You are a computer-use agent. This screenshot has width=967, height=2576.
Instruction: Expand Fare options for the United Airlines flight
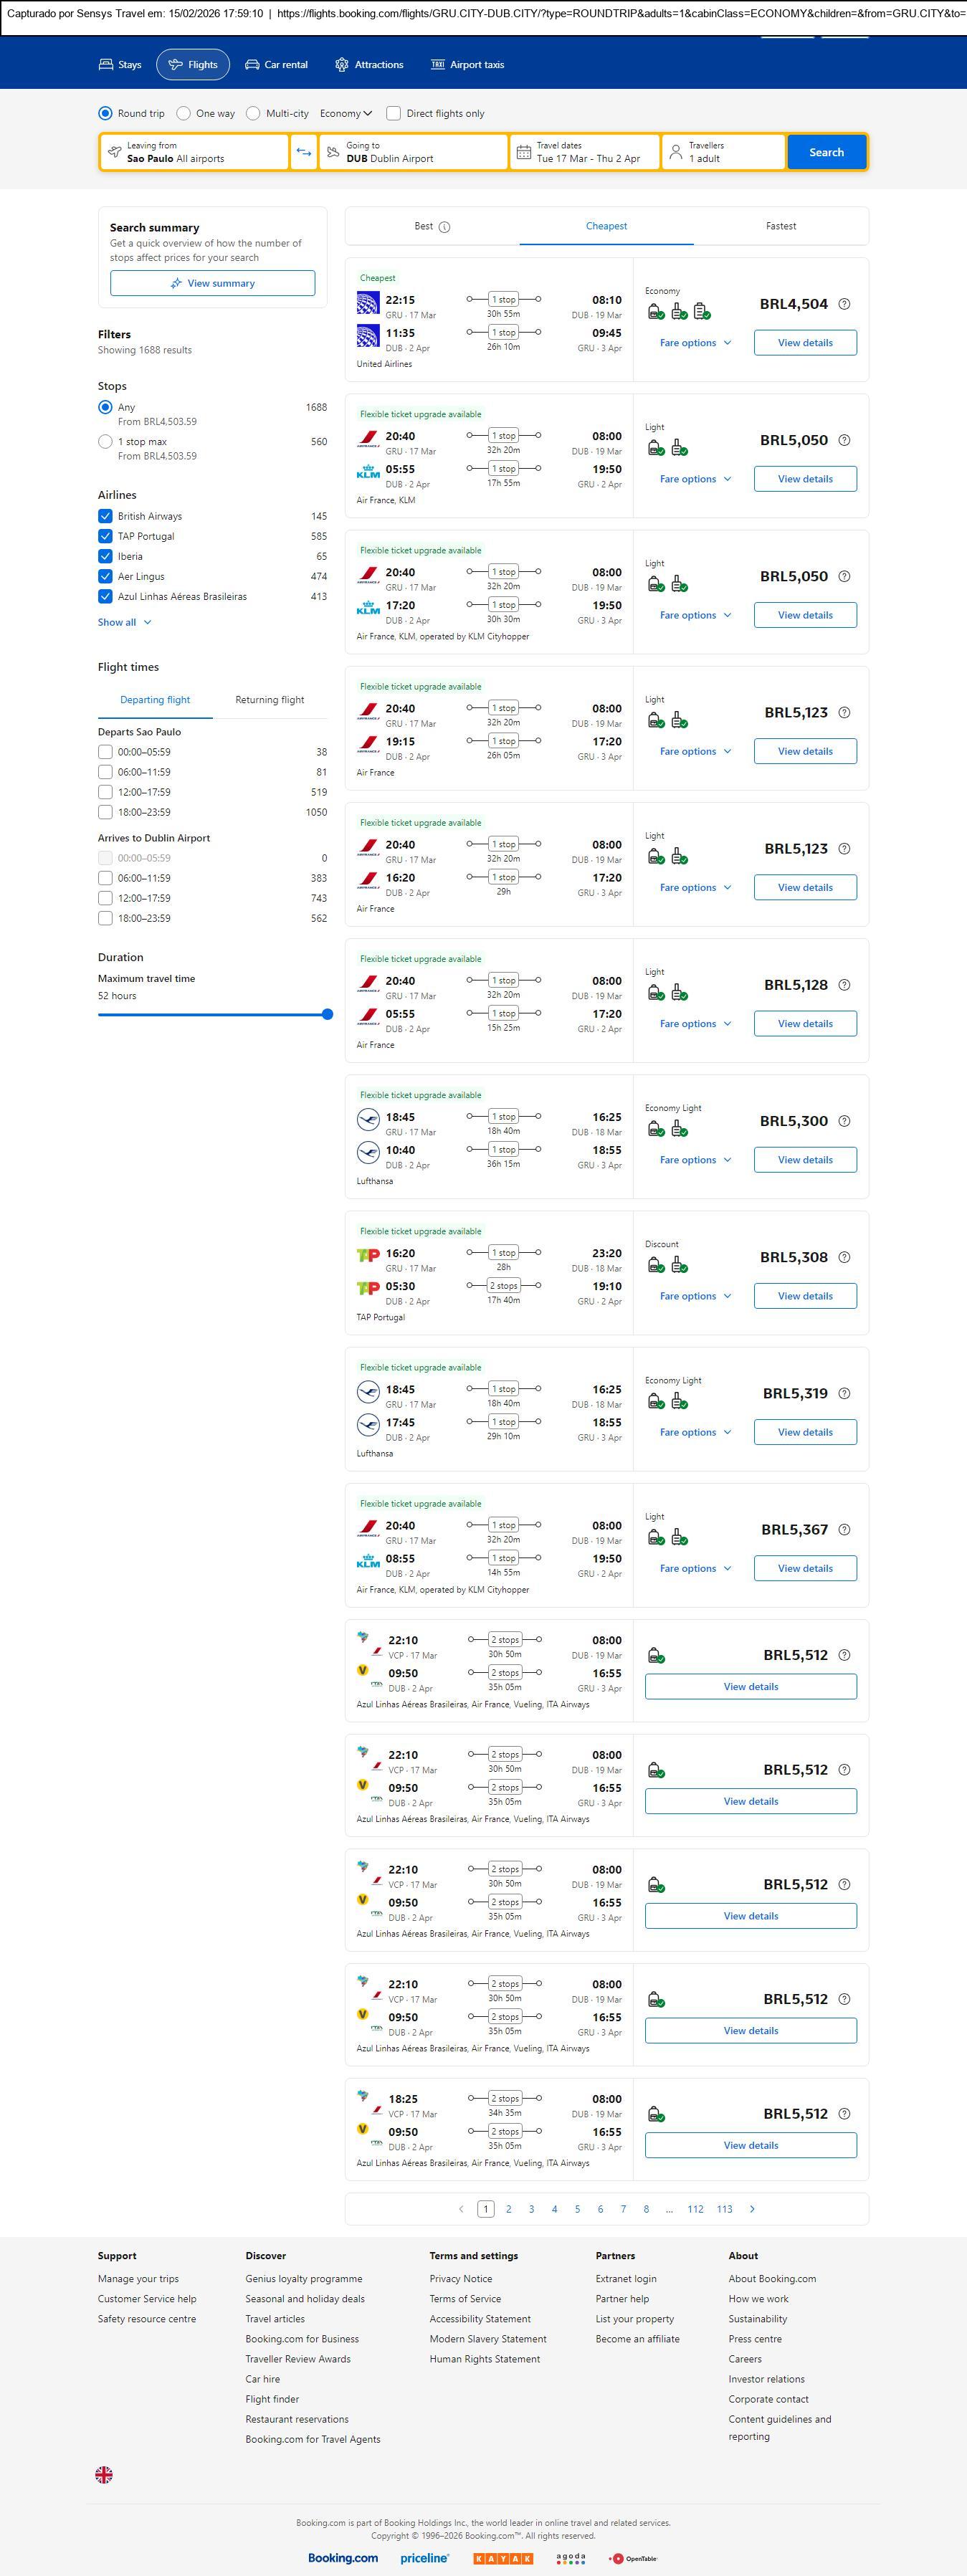(695, 343)
